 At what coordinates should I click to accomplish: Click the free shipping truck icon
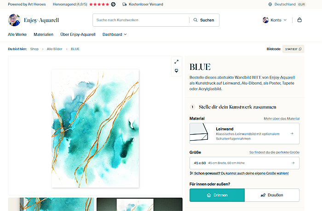coord(125,4)
